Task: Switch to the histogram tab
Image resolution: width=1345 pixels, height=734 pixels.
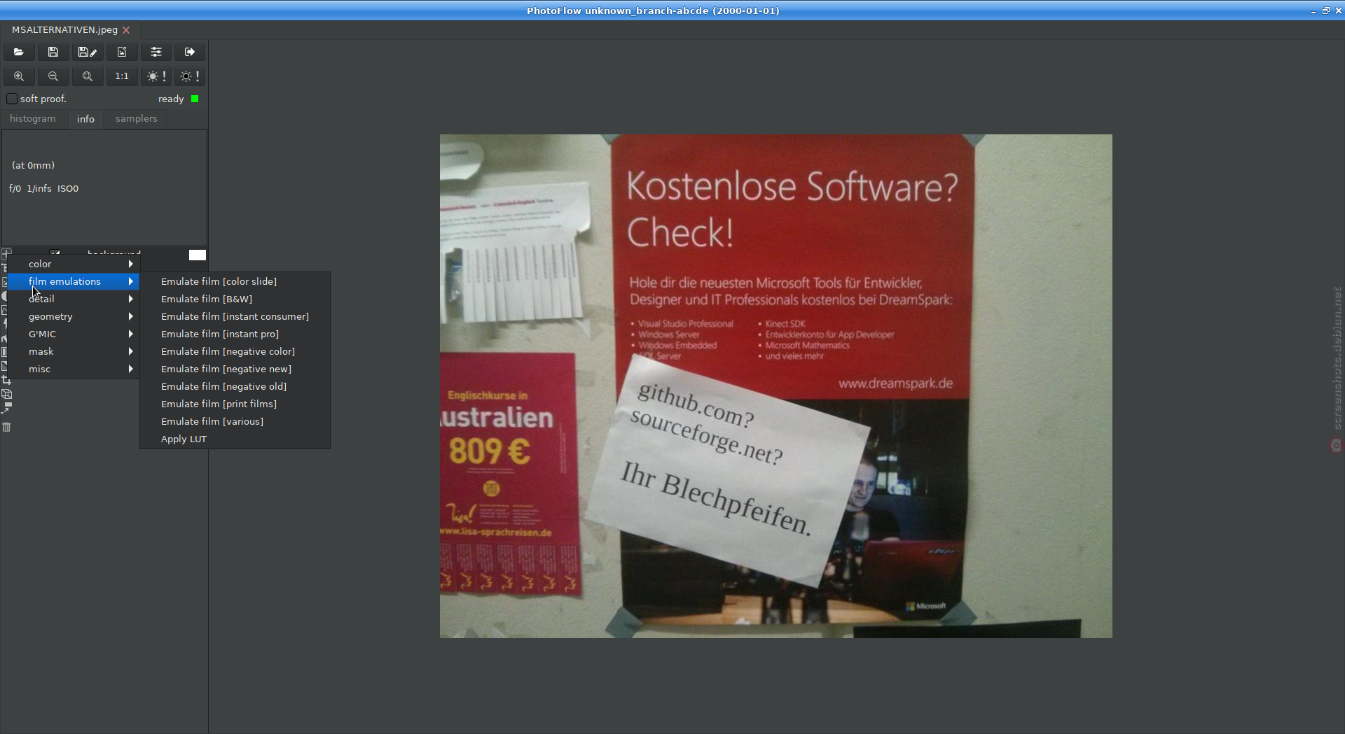Action: 33,118
